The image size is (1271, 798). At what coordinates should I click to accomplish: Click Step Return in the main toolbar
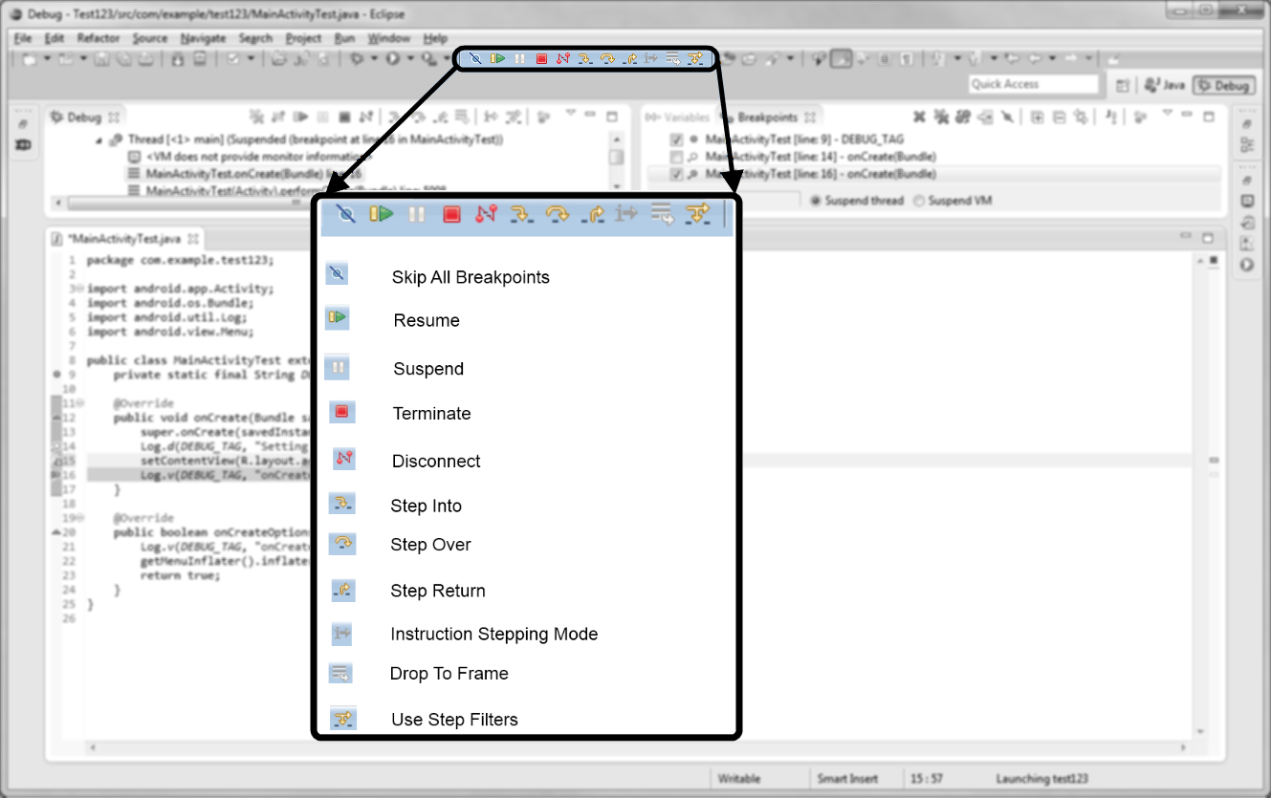point(629,59)
